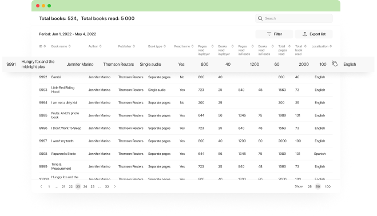Click ID 9998 cell

[43, 154]
